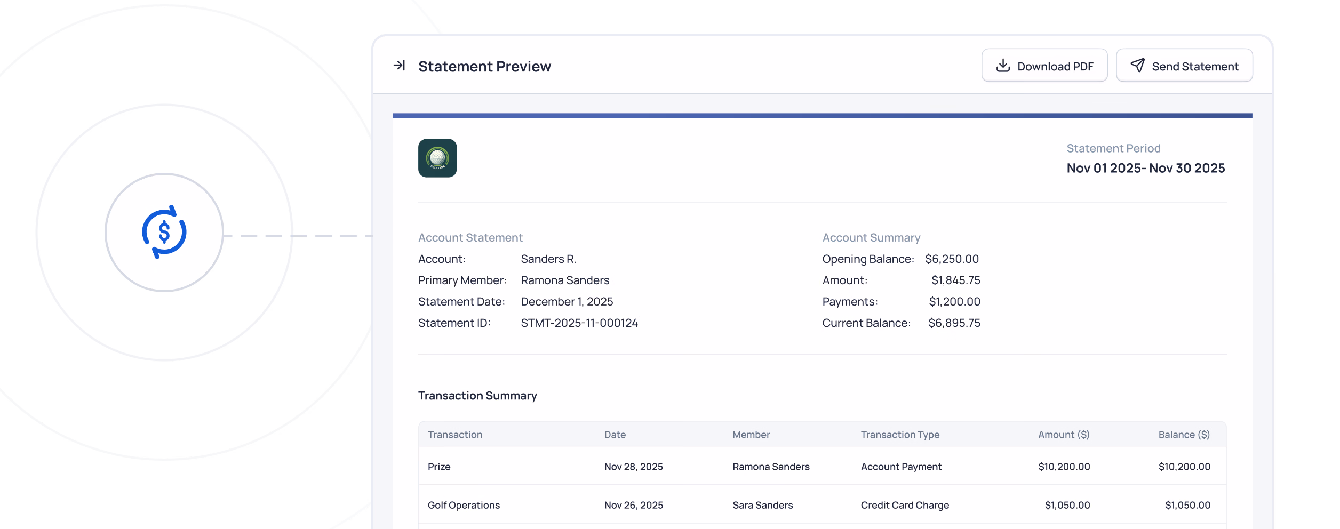Click the Golf Operations amount $1,050.00
The image size is (1340, 529).
tap(1067, 505)
